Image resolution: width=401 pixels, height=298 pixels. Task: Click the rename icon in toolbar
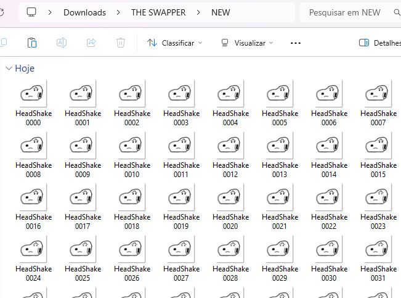click(62, 43)
